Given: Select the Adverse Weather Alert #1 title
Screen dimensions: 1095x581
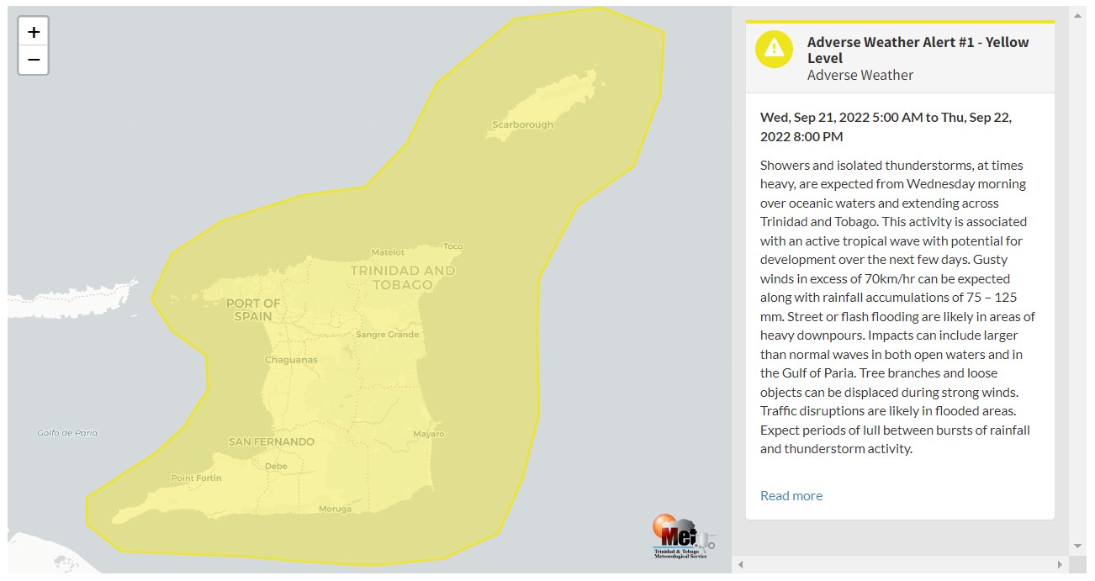Looking at the screenshot, I should tap(918, 50).
